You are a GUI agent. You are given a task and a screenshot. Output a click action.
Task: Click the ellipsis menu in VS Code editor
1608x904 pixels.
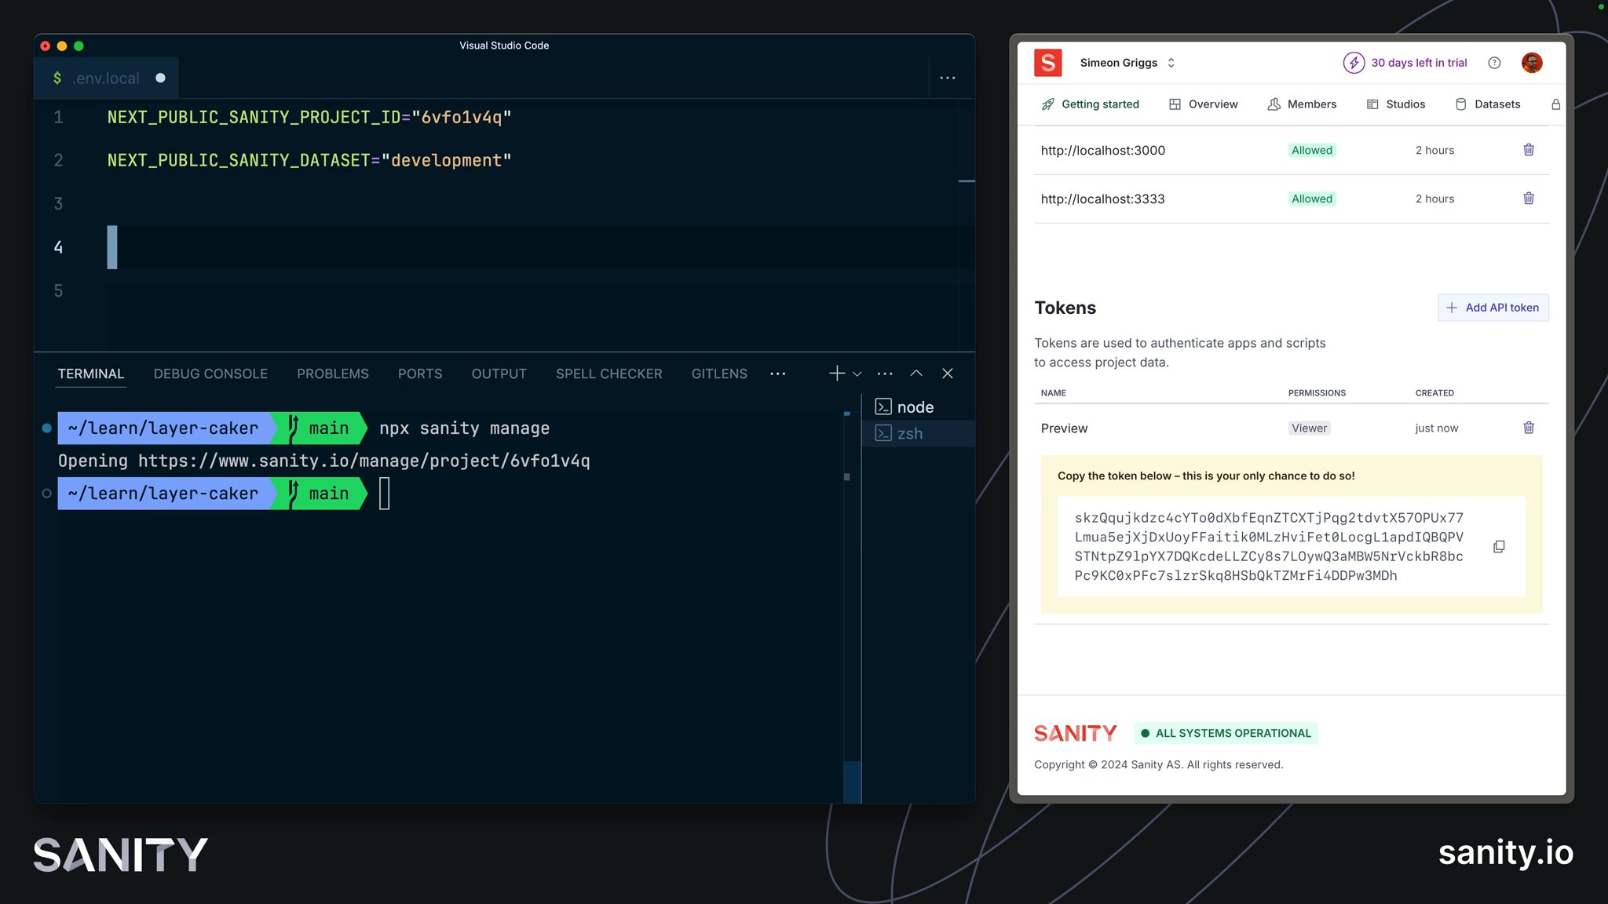[x=946, y=77]
